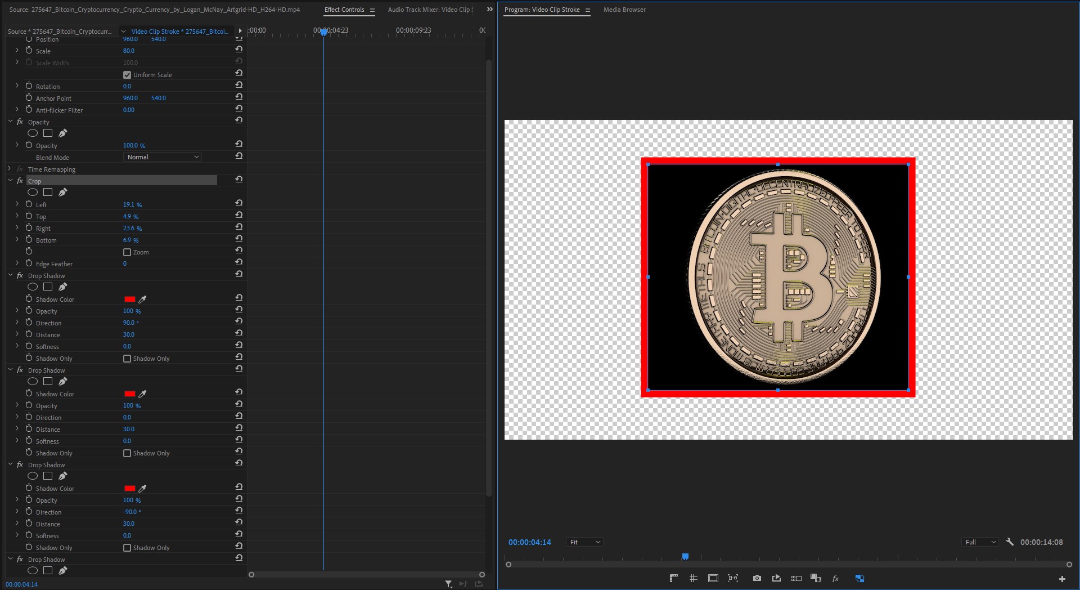
Task: Enable Safe Margins overlay button
Action: pos(713,578)
